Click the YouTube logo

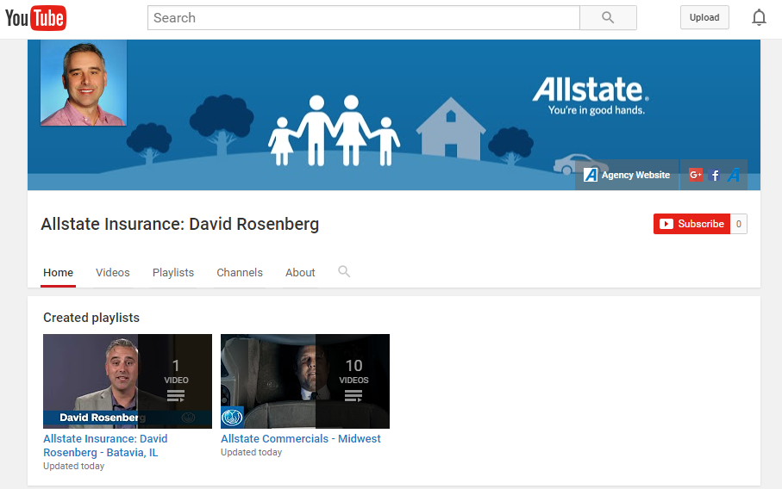point(35,18)
